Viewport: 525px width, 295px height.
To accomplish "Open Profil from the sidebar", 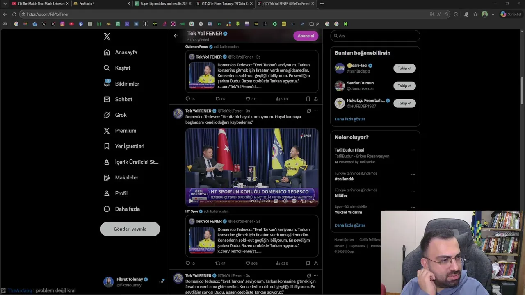I will (116, 193).
